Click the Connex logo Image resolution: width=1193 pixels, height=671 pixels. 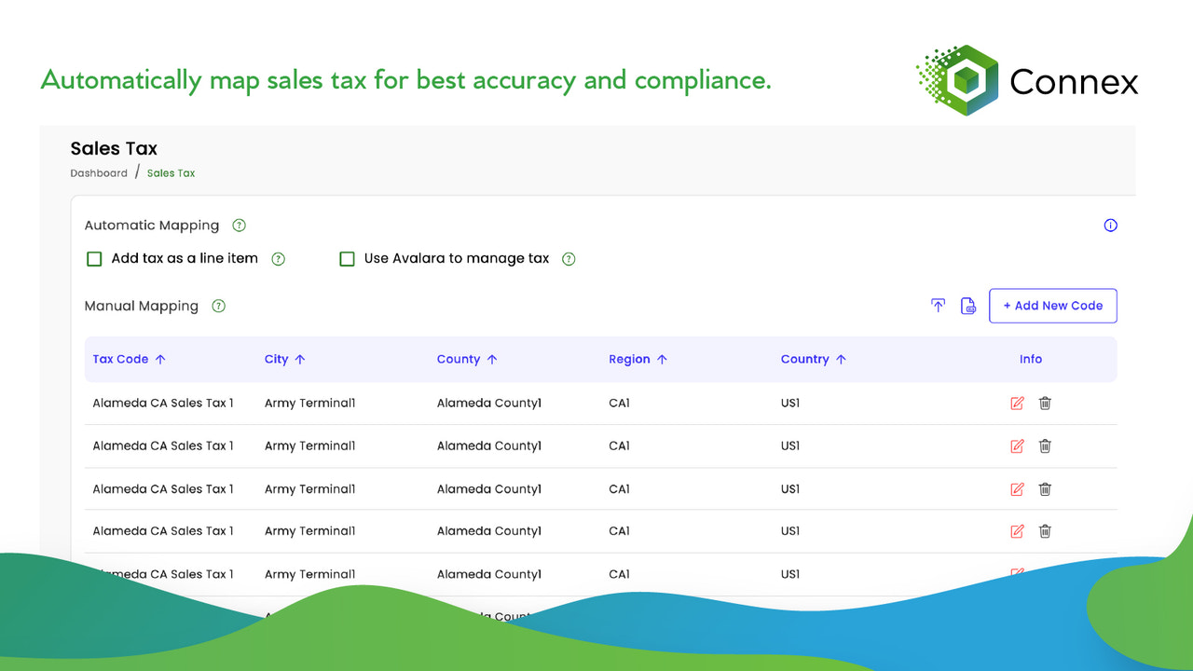coord(1025,79)
